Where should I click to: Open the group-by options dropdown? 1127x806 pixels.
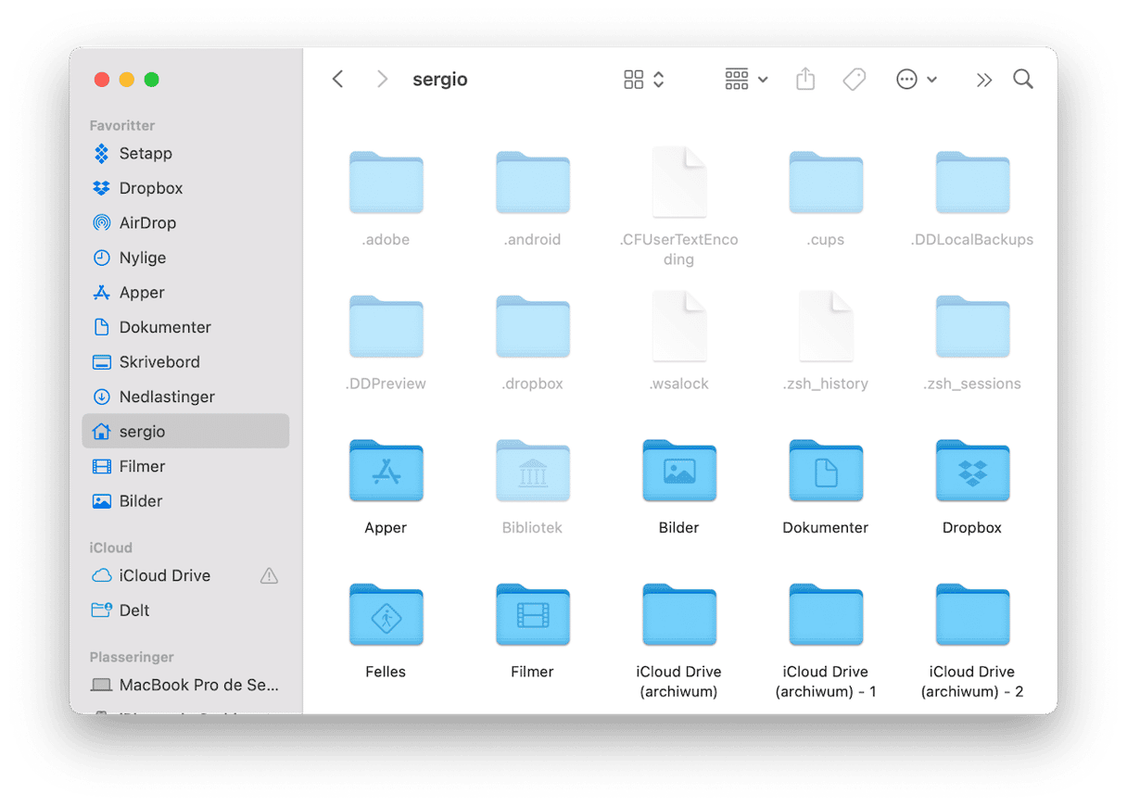click(x=746, y=80)
